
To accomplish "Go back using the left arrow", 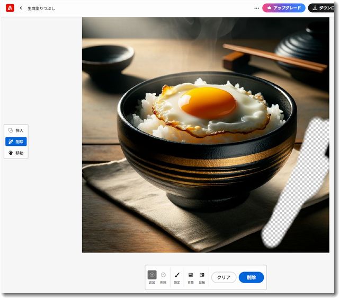I will click(21, 8).
